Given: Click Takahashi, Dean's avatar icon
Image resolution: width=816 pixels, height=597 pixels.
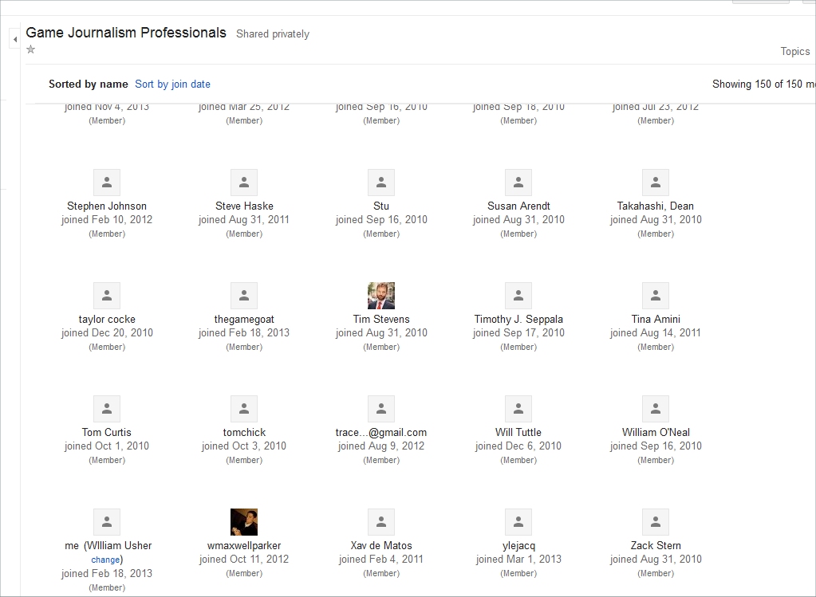Looking at the screenshot, I should pyautogui.click(x=656, y=183).
